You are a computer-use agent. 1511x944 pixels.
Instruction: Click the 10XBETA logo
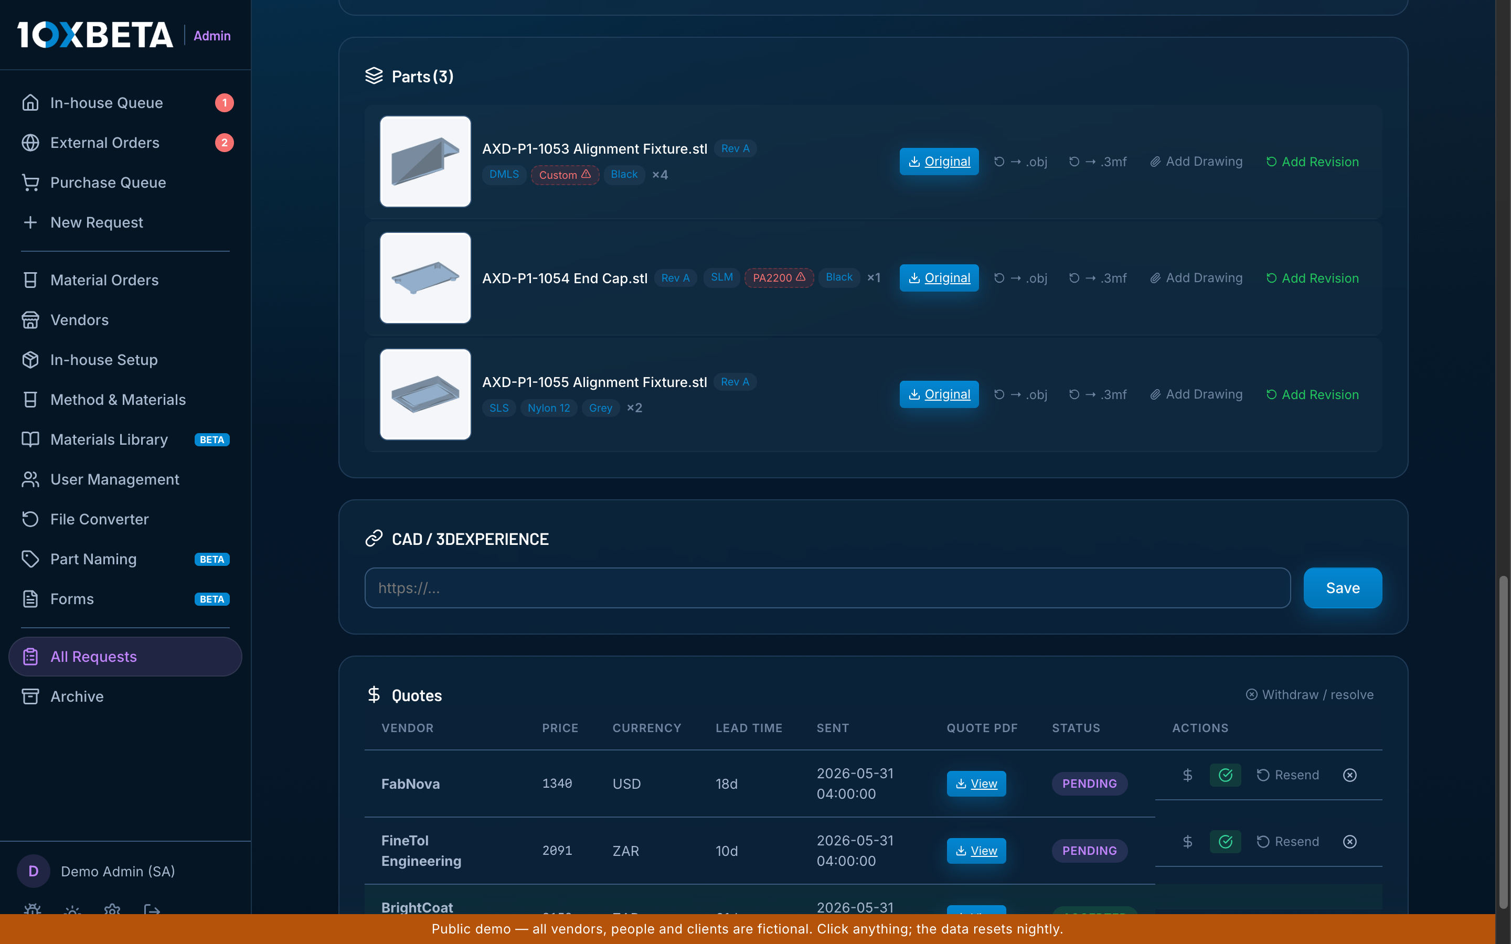tap(95, 35)
